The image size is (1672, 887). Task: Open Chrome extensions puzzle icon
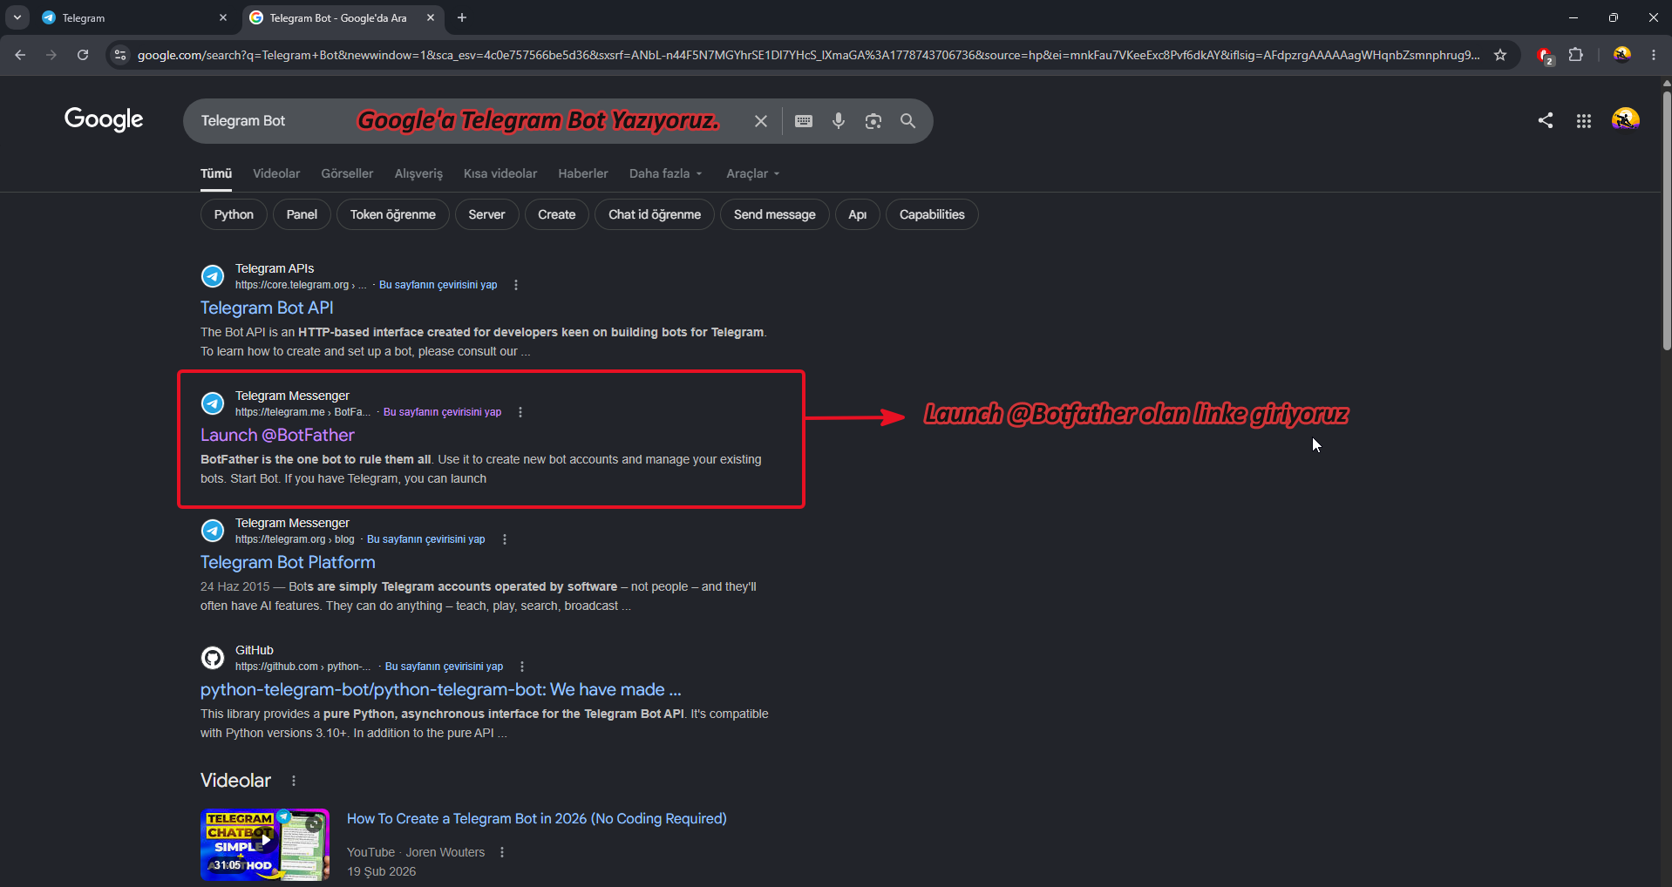tap(1576, 55)
